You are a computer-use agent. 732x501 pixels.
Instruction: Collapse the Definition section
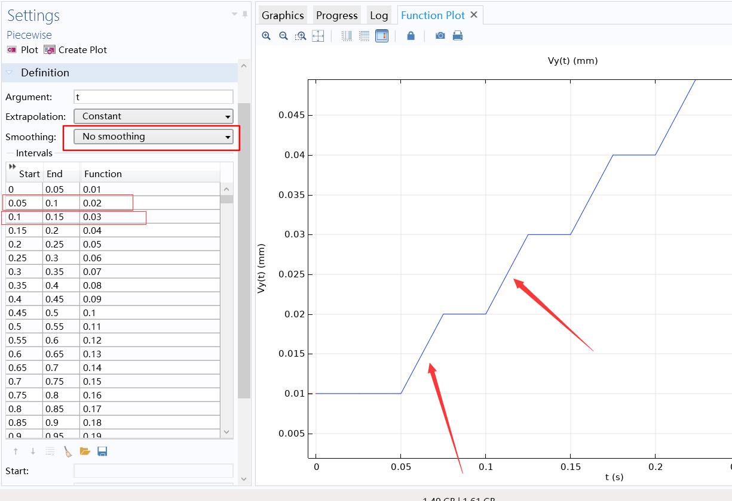(x=10, y=73)
